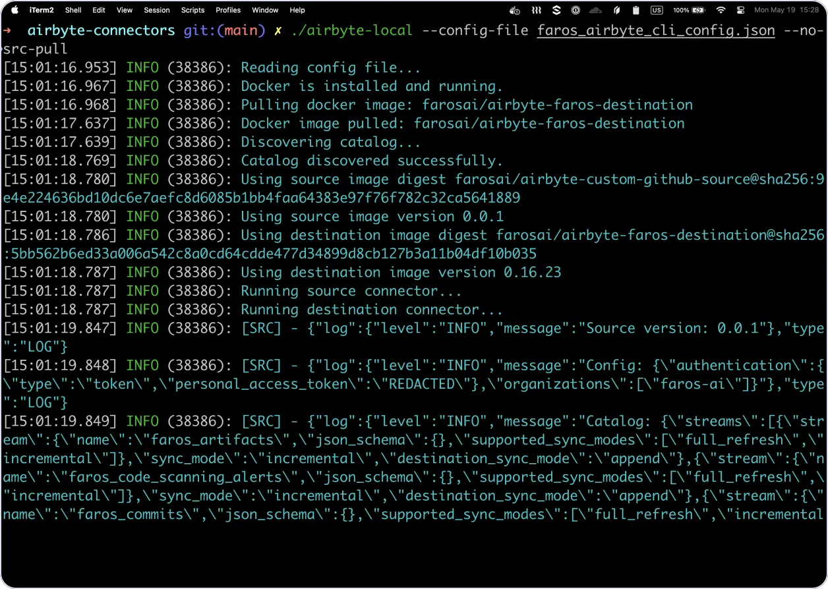Open the 1Password menu bar icon

576,10
